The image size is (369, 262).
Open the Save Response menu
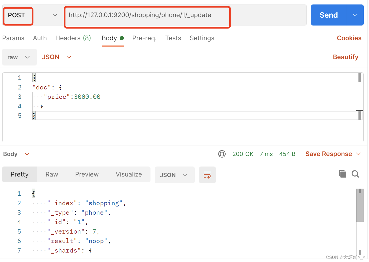pyautogui.click(x=333, y=154)
